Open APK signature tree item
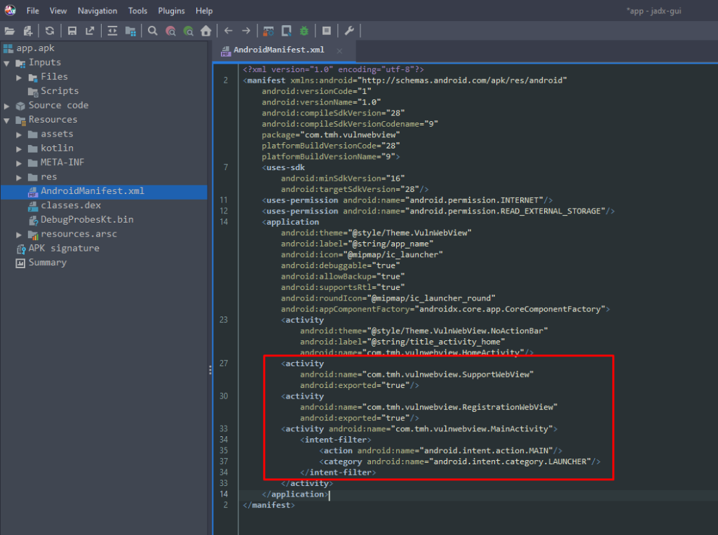The image size is (718, 535). (64, 249)
